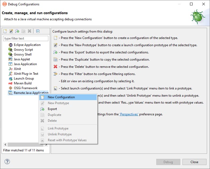This screenshot has width=210, height=169.
Task: Focus the type filter text field
Action: click(x=26, y=38)
